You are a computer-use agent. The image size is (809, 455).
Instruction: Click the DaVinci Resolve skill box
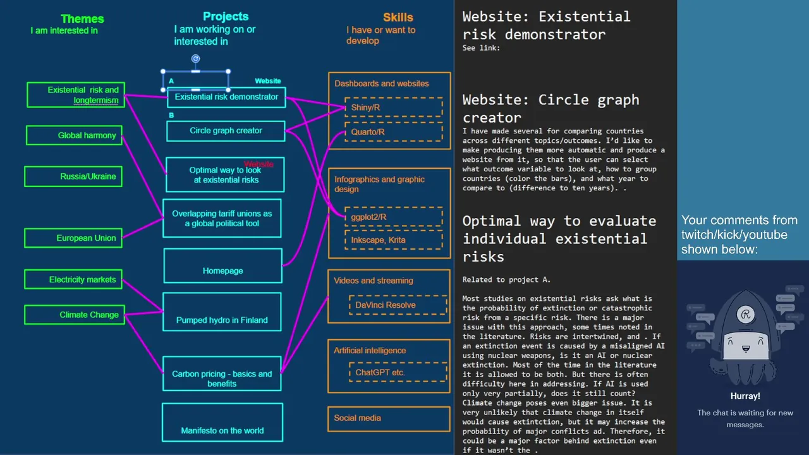point(398,305)
